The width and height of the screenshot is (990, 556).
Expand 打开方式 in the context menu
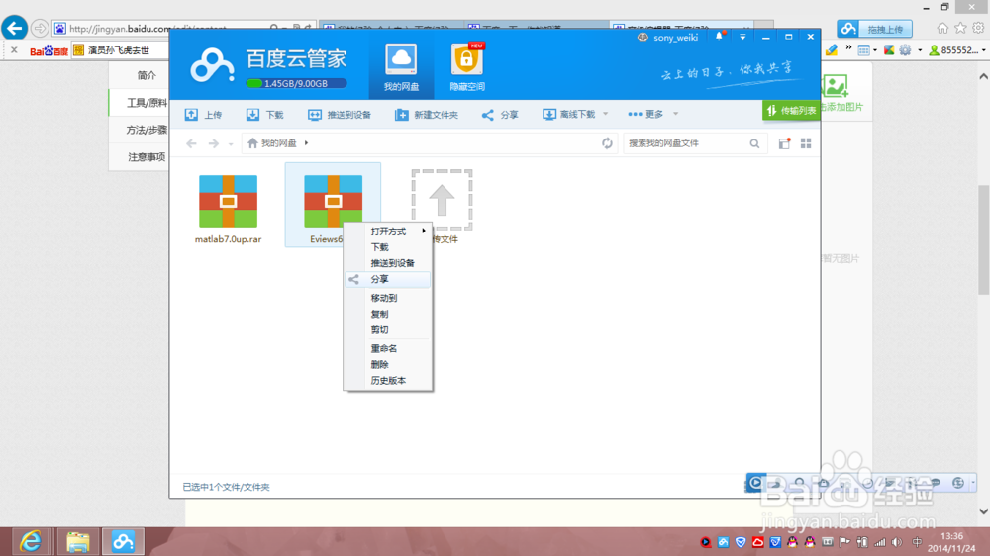click(x=388, y=232)
